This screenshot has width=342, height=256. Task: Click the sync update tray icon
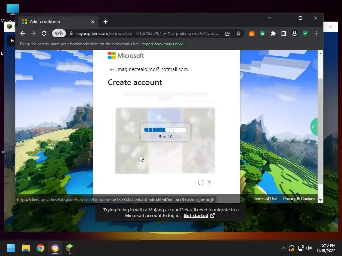pos(292,248)
